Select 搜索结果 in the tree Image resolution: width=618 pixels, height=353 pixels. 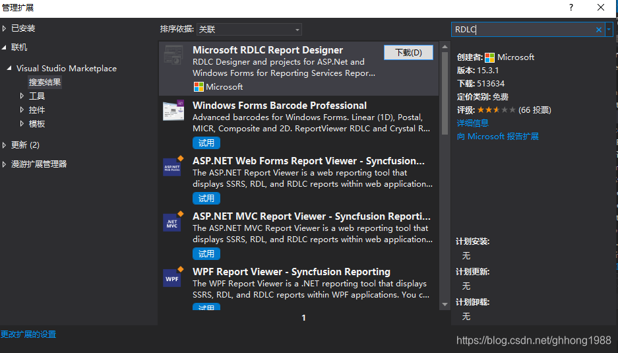coord(45,82)
